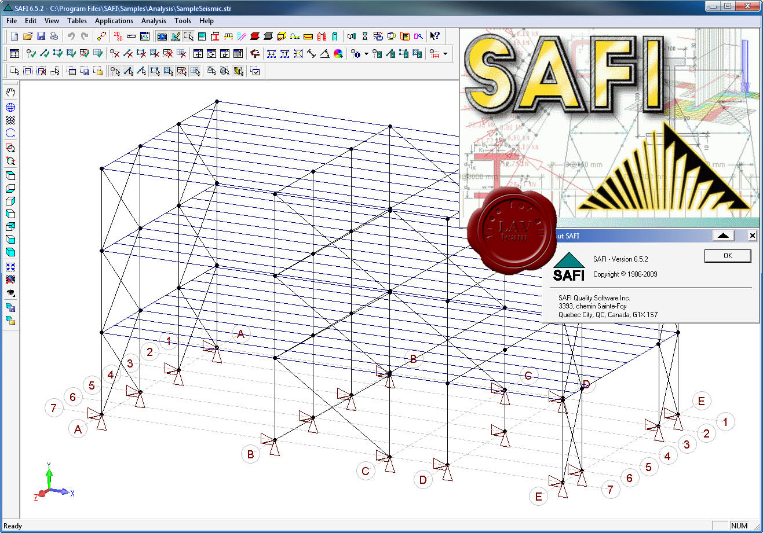Open the View menu
The image size is (763, 533).
pos(52,20)
